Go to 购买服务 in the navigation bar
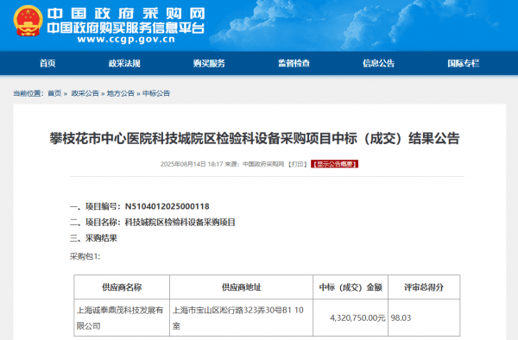This screenshot has height=340, width=518. tap(209, 63)
